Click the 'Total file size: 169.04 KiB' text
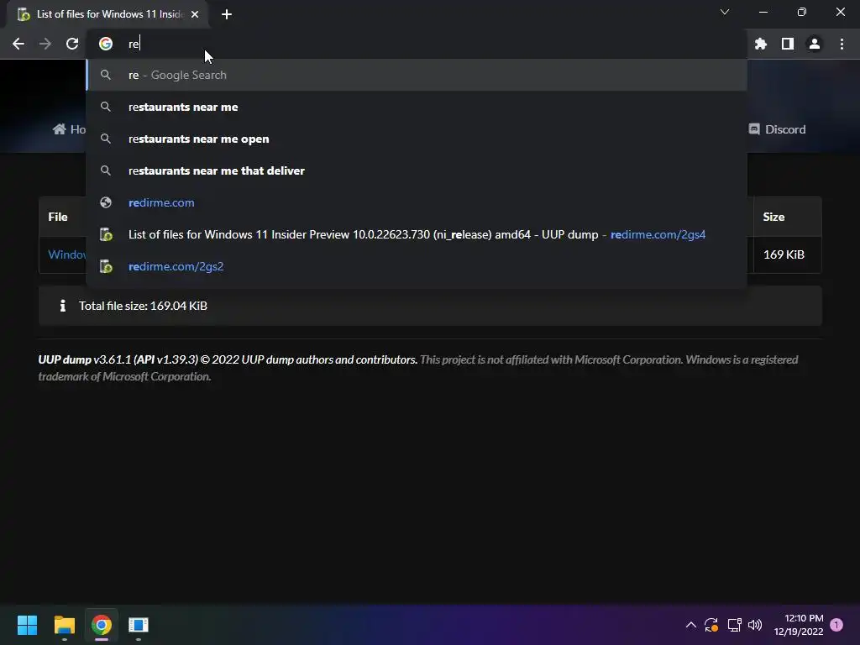860x645 pixels. pyautogui.click(x=143, y=306)
